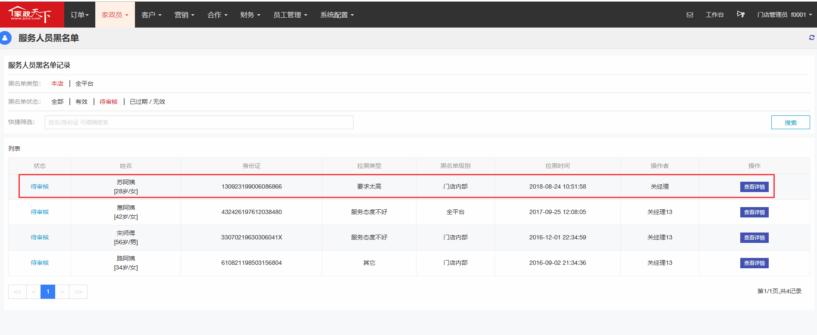The width and height of the screenshot is (817, 335).
Task: Click the 拉黑类型 column header
Action: pyautogui.click(x=369, y=166)
